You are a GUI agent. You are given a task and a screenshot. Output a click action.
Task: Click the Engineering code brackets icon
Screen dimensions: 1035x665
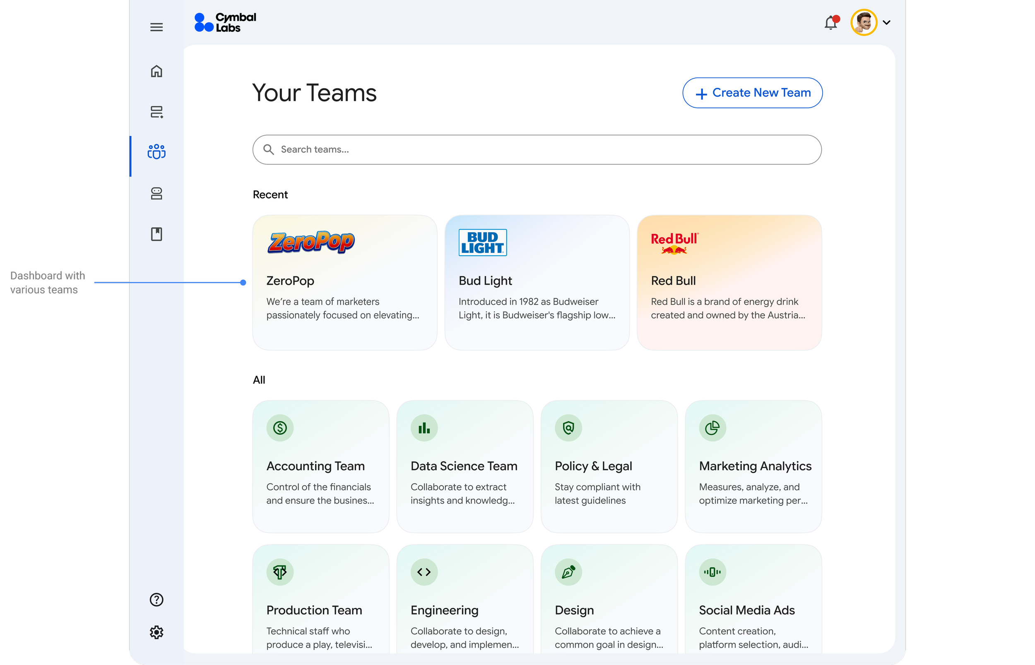pyautogui.click(x=424, y=572)
